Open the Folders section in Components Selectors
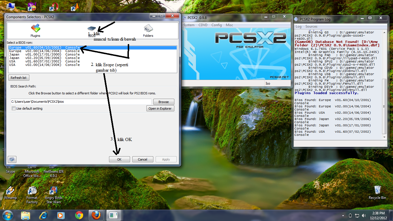Image resolution: width=393 pixels, height=221 pixels. (148, 31)
